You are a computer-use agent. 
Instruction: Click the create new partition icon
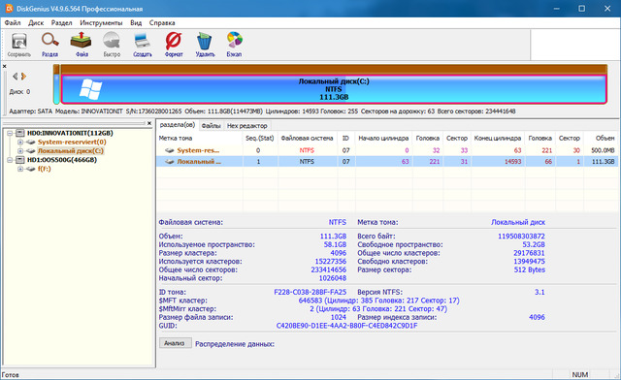(x=143, y=45)
